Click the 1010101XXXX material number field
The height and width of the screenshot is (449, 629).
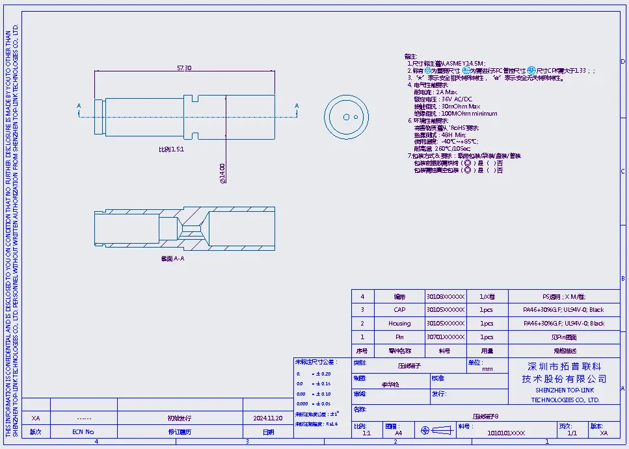pos(505,432)
